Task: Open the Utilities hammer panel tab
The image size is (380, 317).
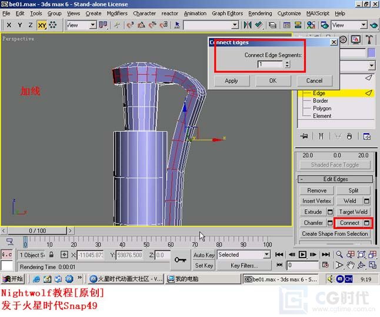Action: (369, 39)
